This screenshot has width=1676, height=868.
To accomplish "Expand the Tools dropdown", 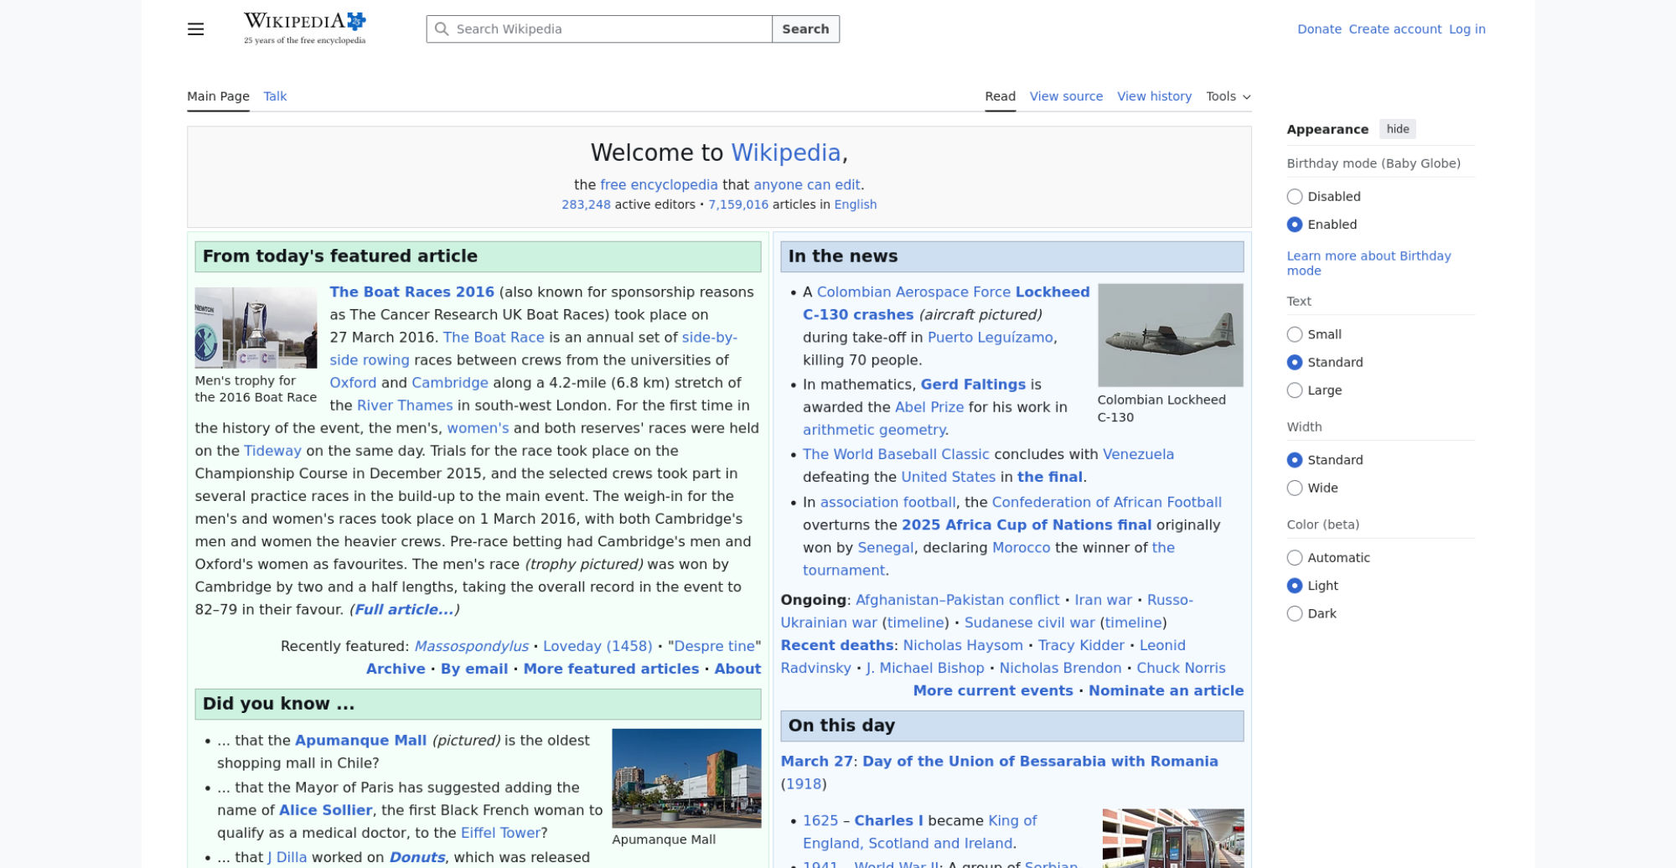I will 1228,96.
